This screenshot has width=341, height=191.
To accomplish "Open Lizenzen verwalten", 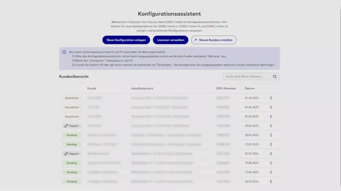I will (x=170, y=40).
